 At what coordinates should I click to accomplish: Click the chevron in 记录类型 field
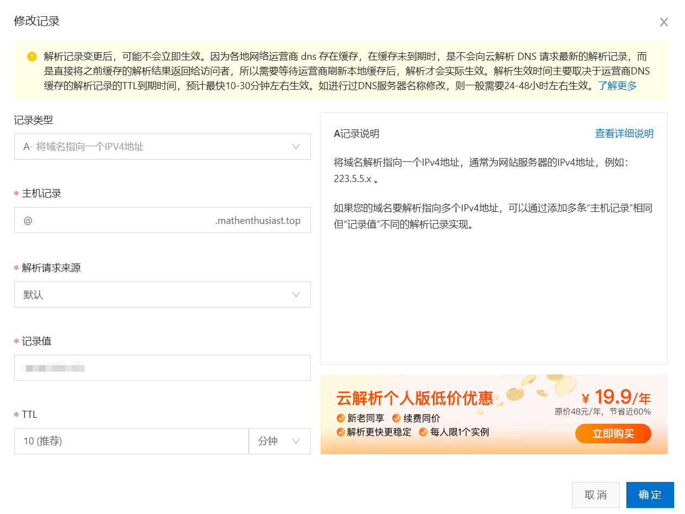[x=296, y=147]
